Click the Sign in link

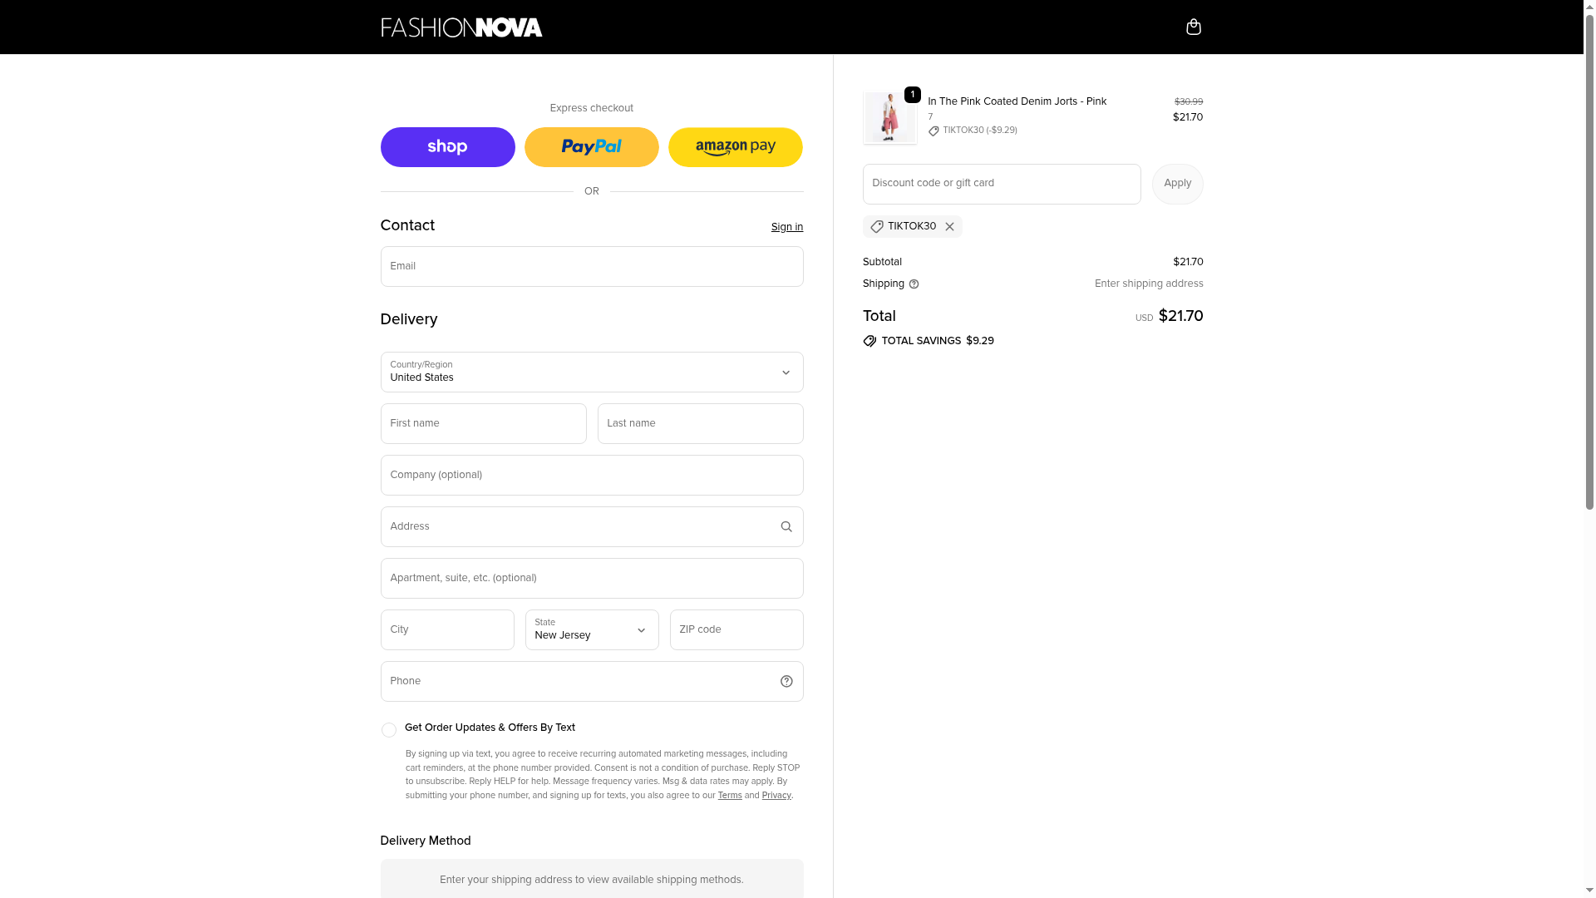[786, 227]
